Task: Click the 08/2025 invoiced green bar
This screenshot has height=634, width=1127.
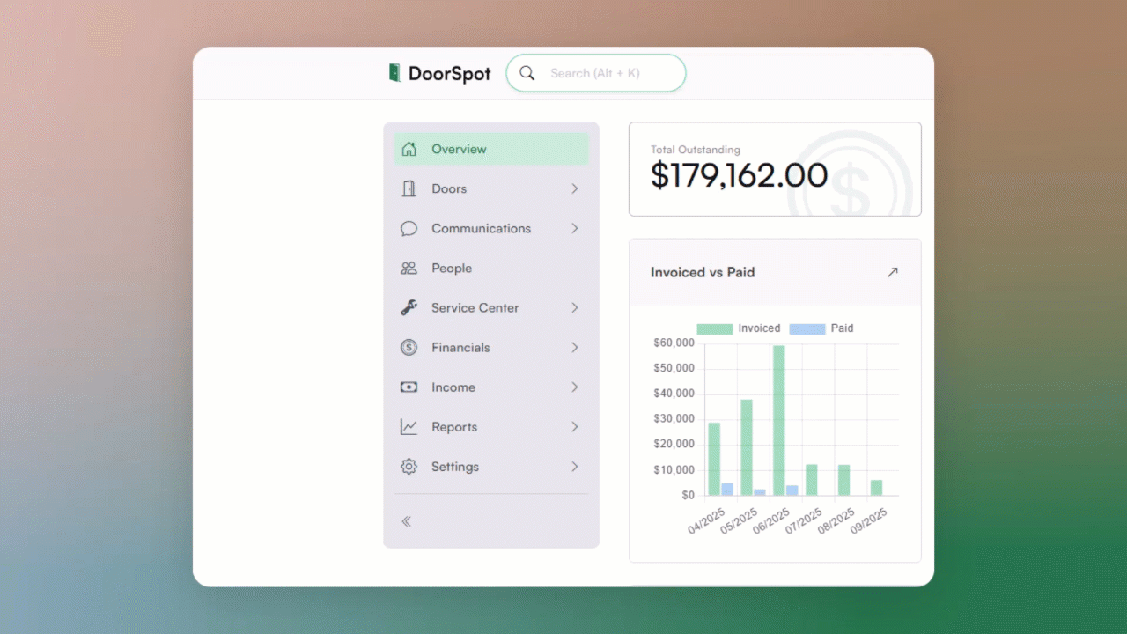Action: pos(843,480)
